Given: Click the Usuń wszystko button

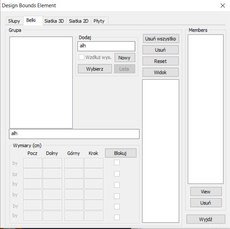Looking at the screenshot, I should coord(161,39).
